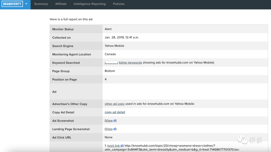Screen dimensions: 271x152
Task: Click the 'visit link' hyperlink
Action: 114,146
